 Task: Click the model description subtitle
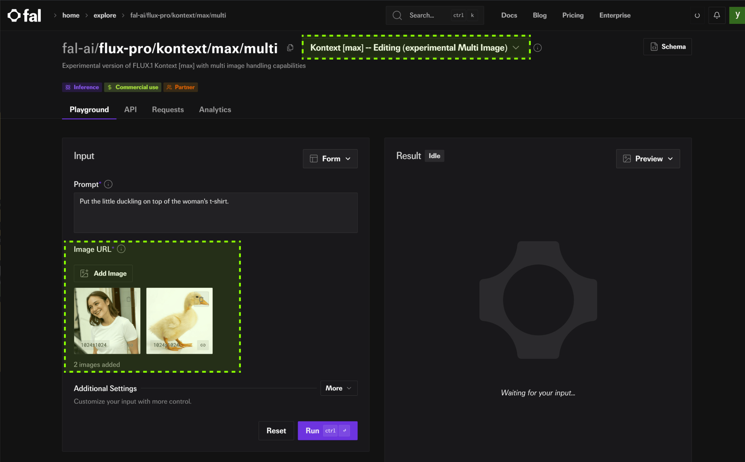pos(184,66)
